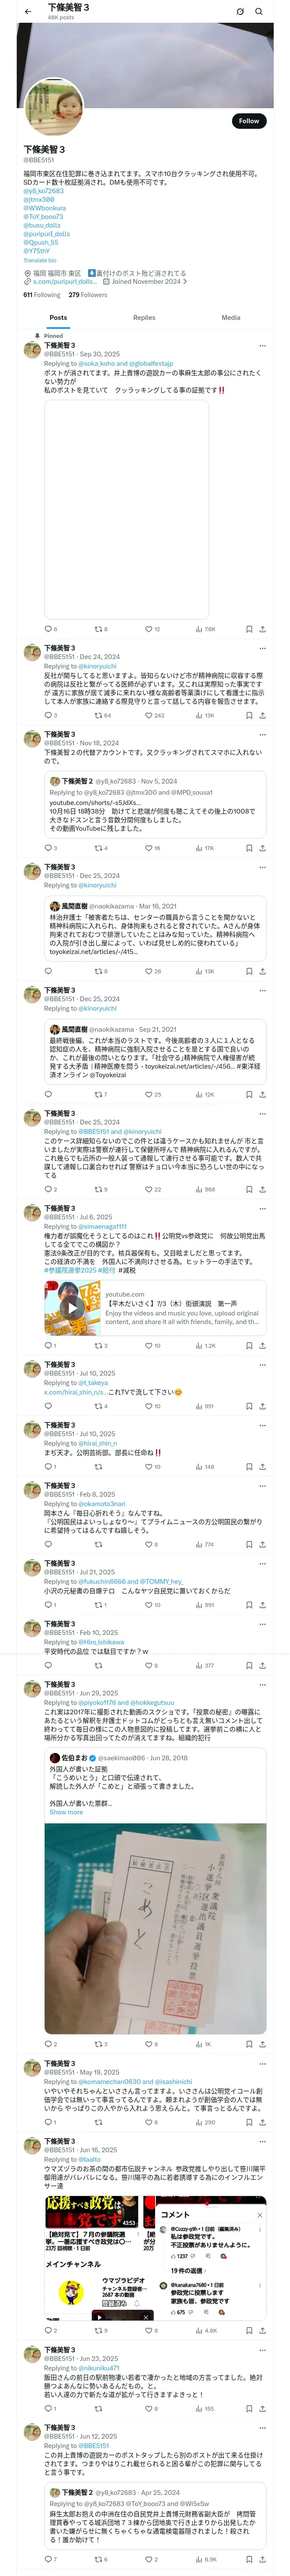The height and width of the screenshot is (2576, 290).
Task: Share the pinned post
Action: point(262,629)
